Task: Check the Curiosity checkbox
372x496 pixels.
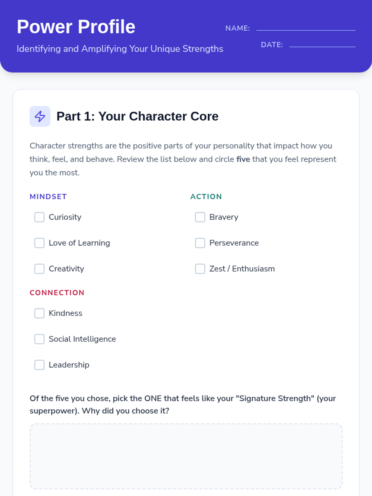Action: [x=39, y=217]
